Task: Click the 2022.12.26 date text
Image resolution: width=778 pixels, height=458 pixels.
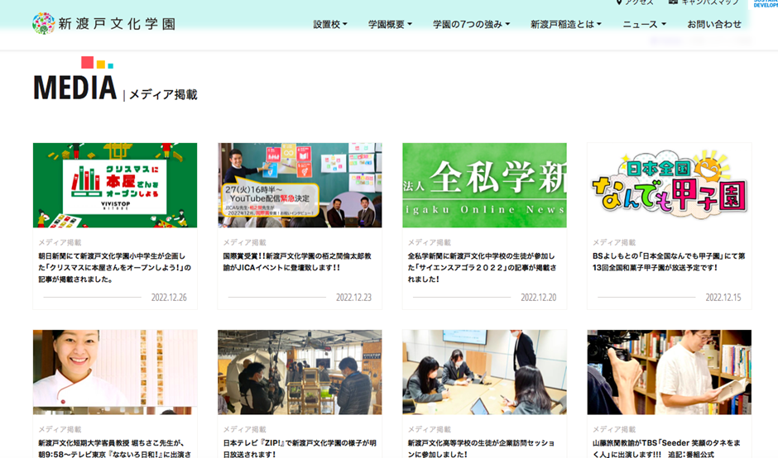Action: coord(169,298)
